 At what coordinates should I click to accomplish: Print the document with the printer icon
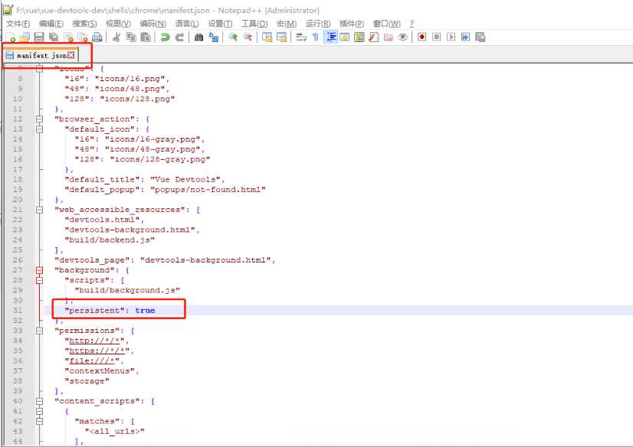tap(97, 38)
